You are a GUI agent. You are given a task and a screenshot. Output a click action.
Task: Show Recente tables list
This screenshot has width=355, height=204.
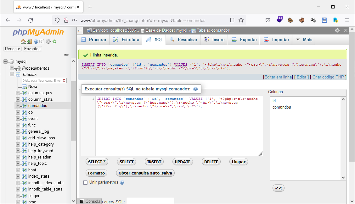[x=13, y=49]
